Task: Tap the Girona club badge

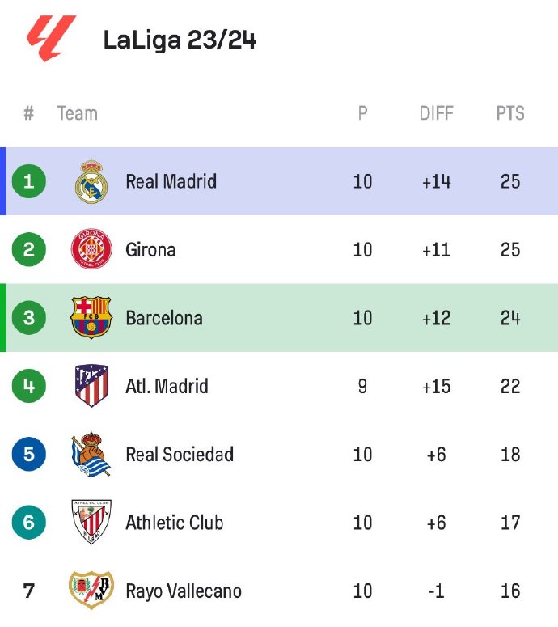Action: tap(91, 249)
